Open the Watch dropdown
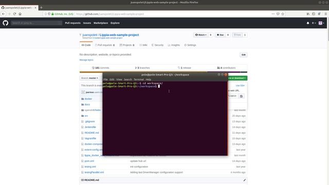This screenshot has height=185, width=329. click(201, 35)
